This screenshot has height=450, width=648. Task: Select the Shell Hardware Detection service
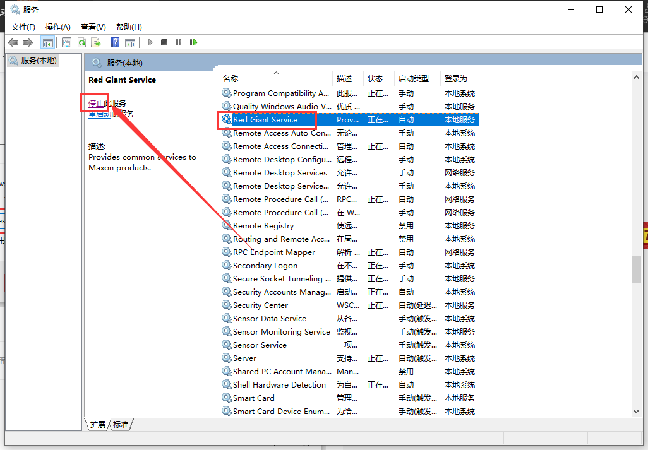click(349, 385)
